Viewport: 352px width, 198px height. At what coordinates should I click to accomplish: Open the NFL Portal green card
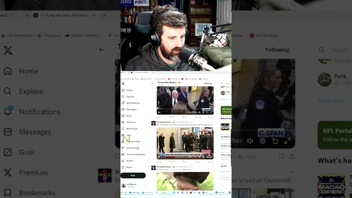[x=226, y=110]
